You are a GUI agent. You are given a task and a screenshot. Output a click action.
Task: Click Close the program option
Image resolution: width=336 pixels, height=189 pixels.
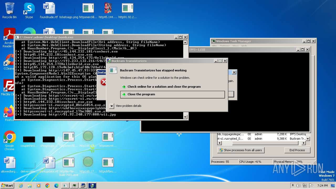click(172, 94)
